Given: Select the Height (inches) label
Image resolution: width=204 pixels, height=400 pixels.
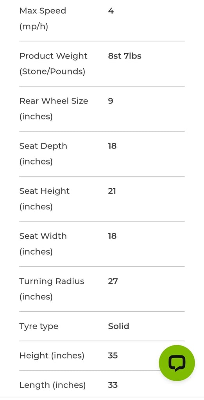Looking at the screenshot, I should 52,355.
